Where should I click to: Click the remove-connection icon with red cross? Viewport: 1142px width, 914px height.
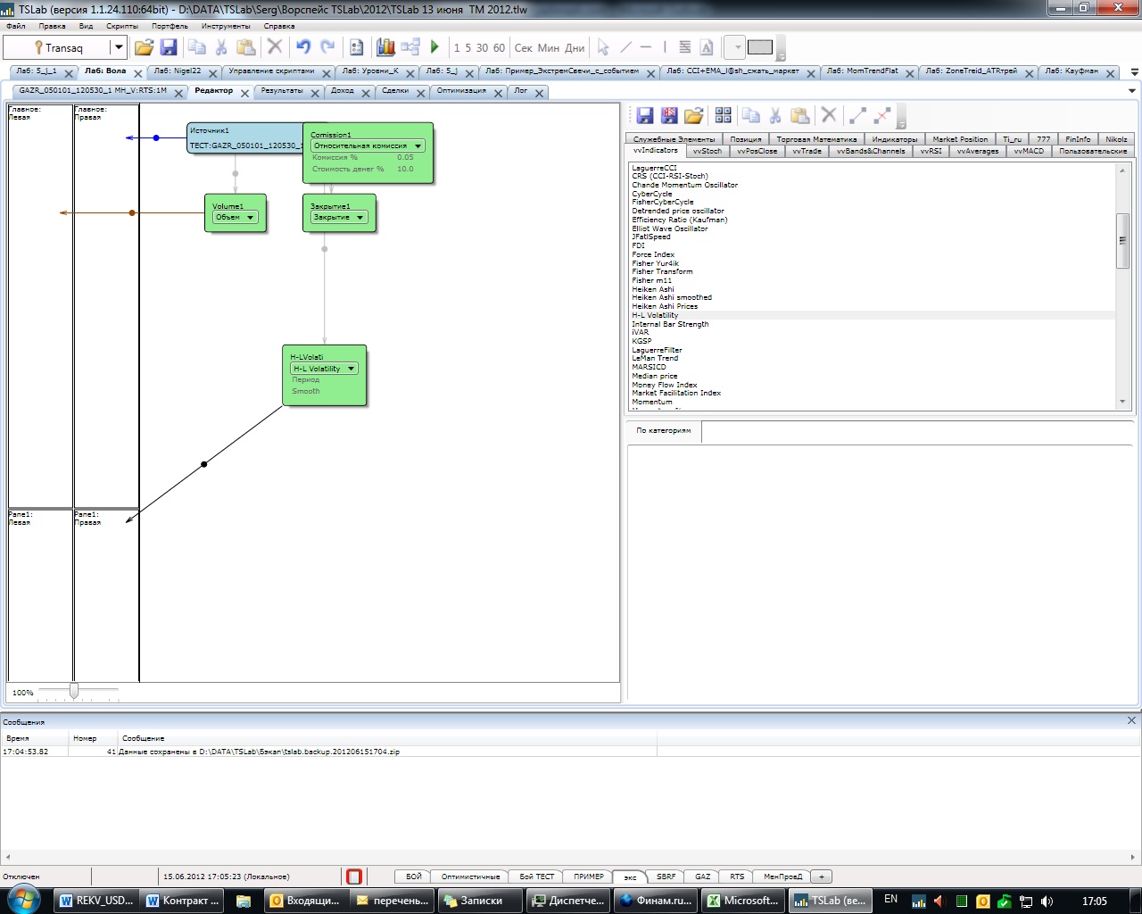(x=882, y=115)
